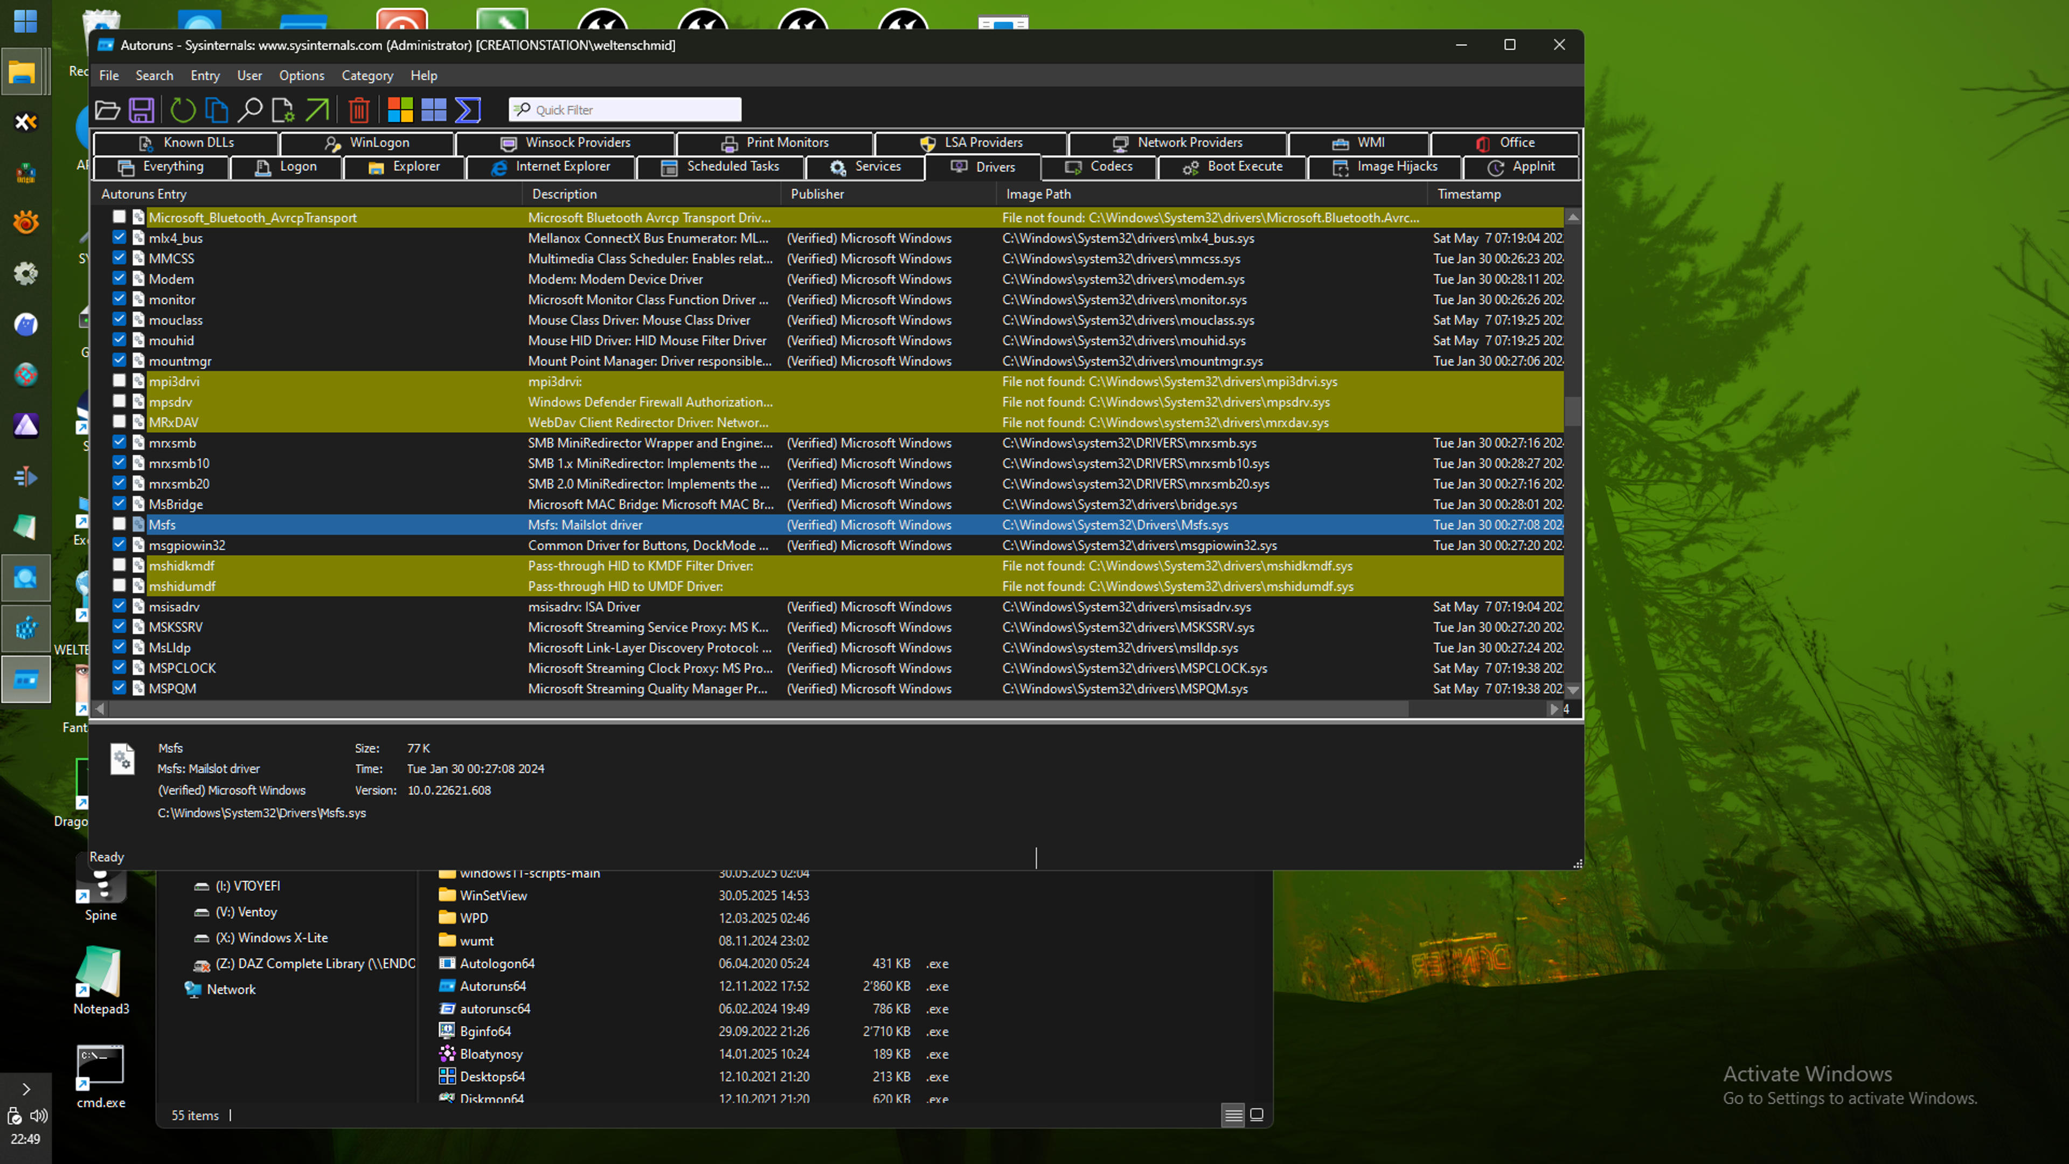Enable the Microsoft_Bluetooth_AvrcpTransport checkbox
The image size is (2069, 1164).
[x=119, y=217]
